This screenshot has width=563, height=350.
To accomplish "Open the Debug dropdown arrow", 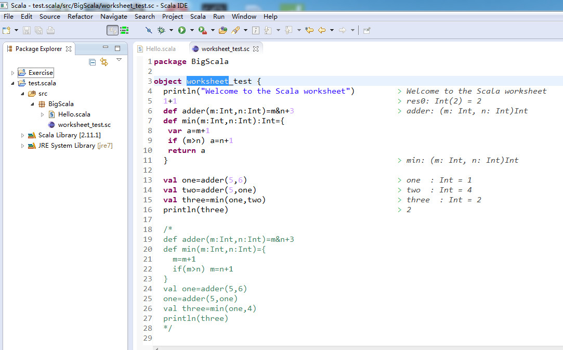I will (171, 31).
